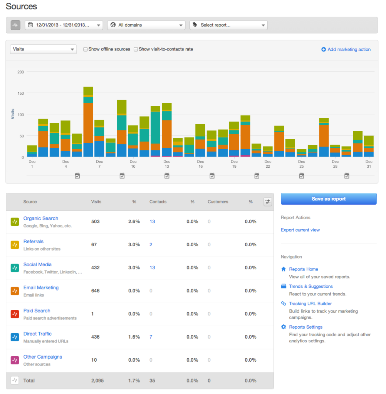The image size is (386, 394).
Task: Click the green Organic Search source icon
Action: [x=15, y=222]
